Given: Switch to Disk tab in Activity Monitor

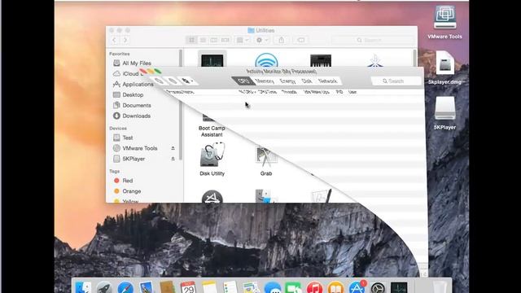Looking at the screenshot, I should (x=307, y=81).
